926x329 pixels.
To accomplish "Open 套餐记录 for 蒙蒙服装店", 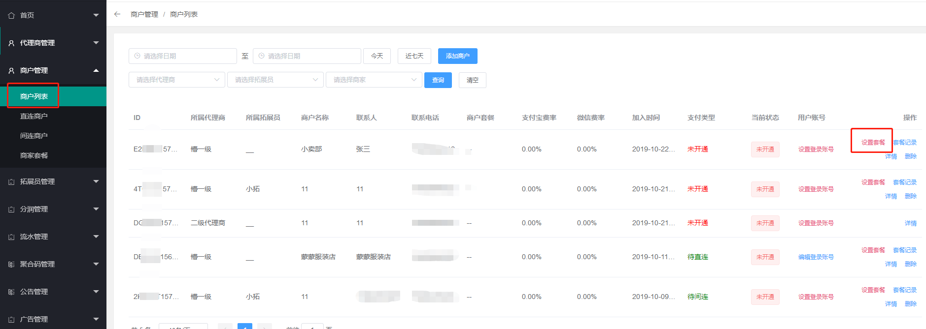I will [x=905, y=250].
